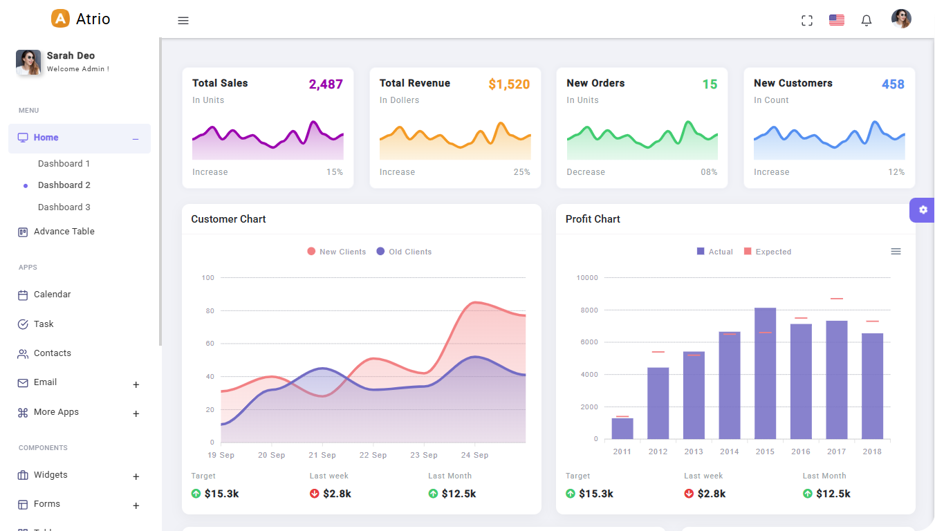Viewport: 935px width, 531px height.
Task: Toggle Old Clients series in legend
Action: coord(404,252)
